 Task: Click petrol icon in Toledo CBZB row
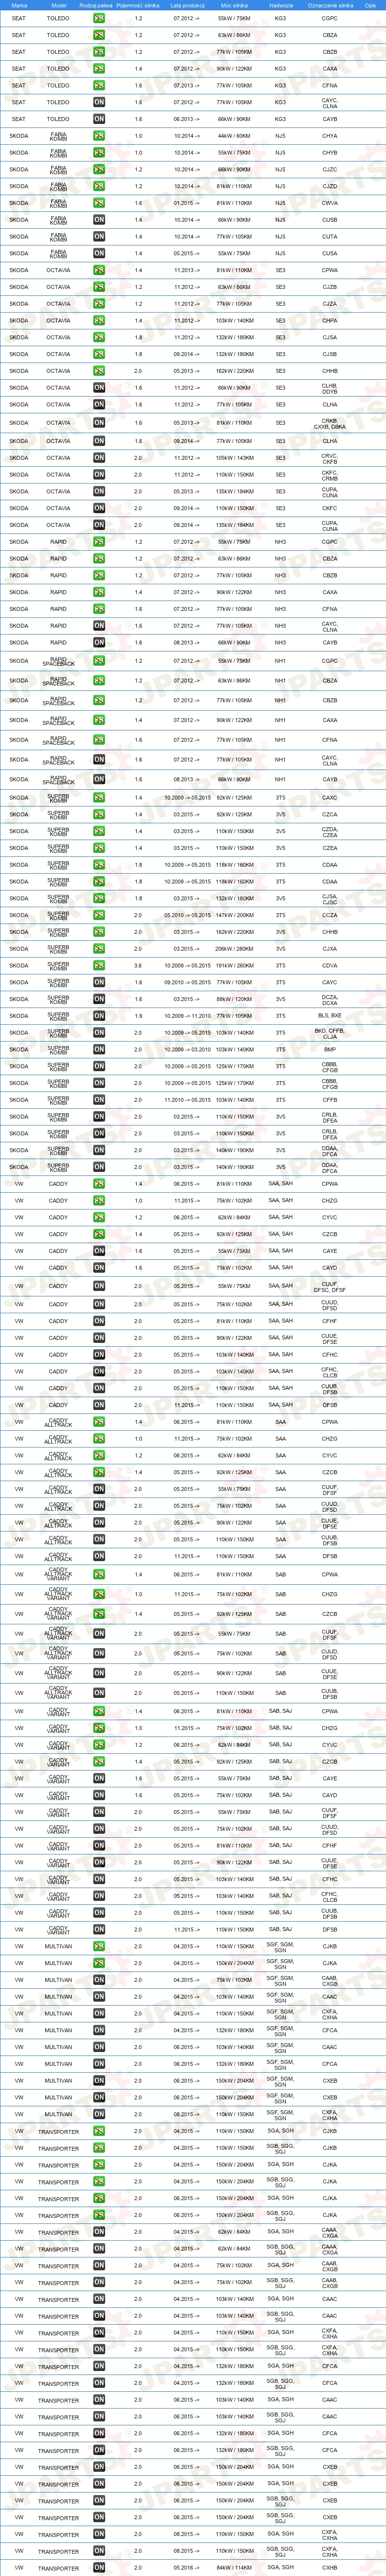coord(99,52)
